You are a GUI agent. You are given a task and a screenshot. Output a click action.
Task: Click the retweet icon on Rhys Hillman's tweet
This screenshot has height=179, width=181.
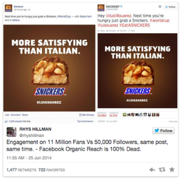coord(162,170)
